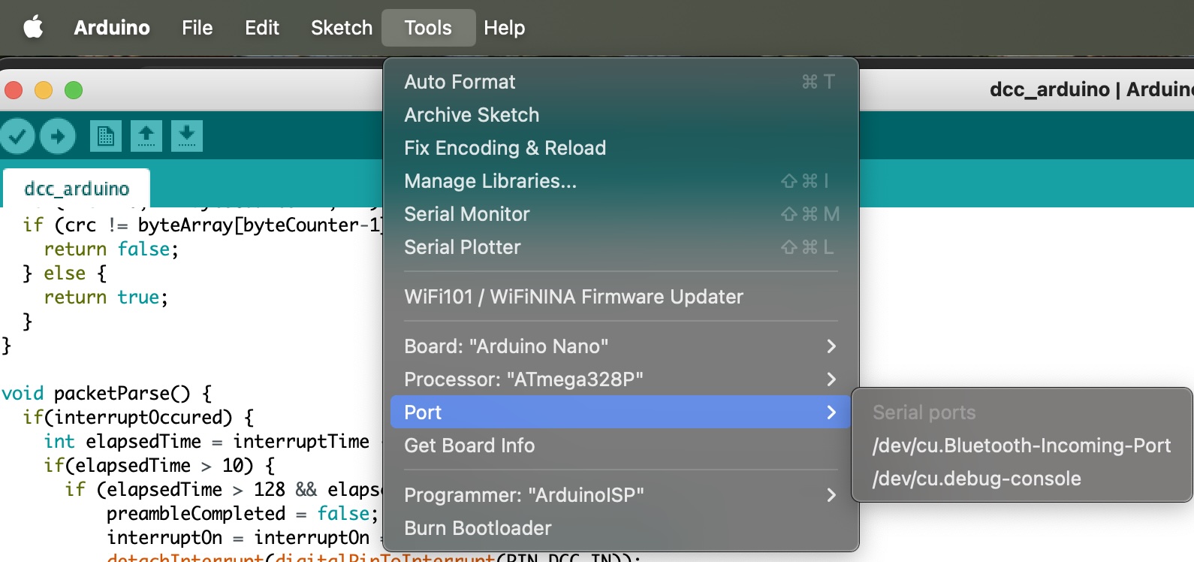This screenshot has width=1194, height=562.
Task: Open the Serial Monitor
Action: pyautogui.click(x=620, y=214)
